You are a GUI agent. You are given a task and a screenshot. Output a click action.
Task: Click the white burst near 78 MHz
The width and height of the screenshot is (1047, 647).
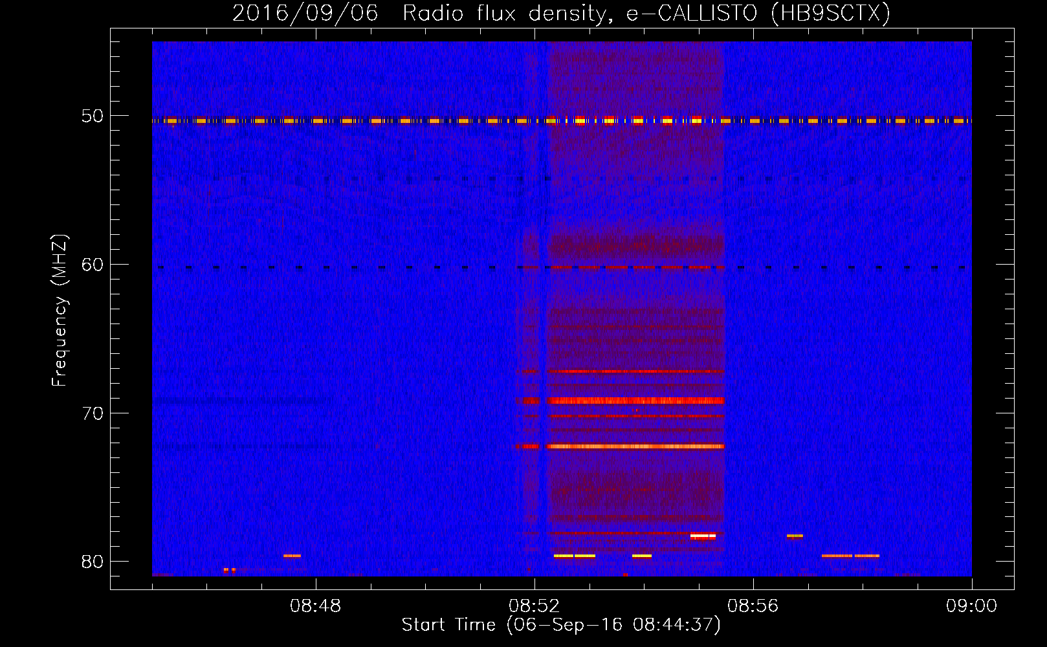(x=703, y=536)
